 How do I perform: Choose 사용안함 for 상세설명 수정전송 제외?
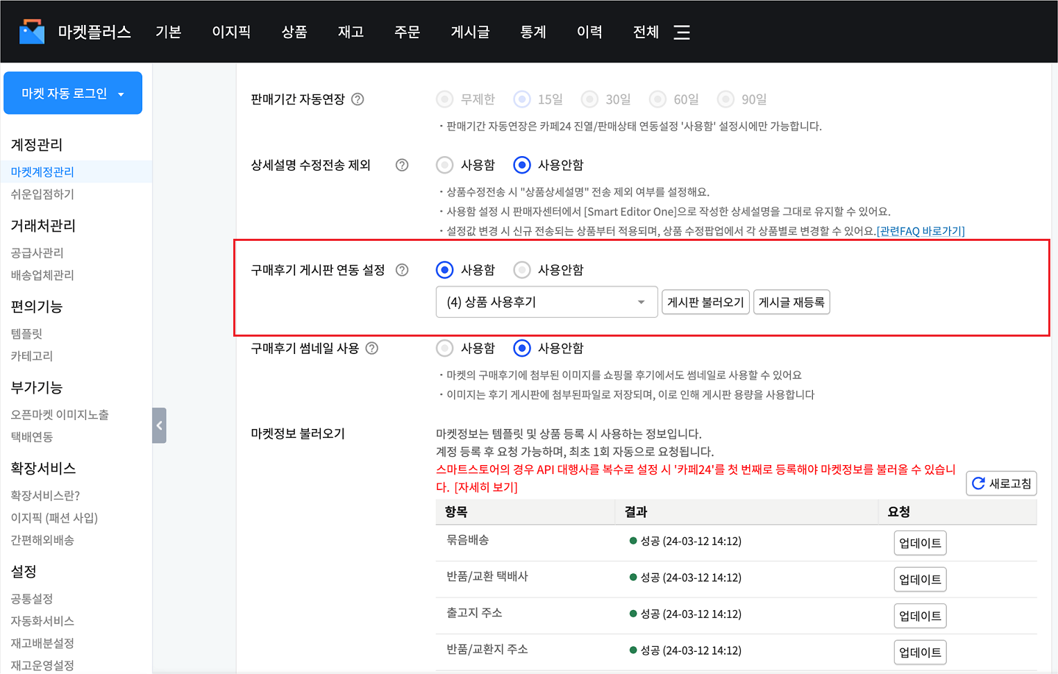(522, 165)
